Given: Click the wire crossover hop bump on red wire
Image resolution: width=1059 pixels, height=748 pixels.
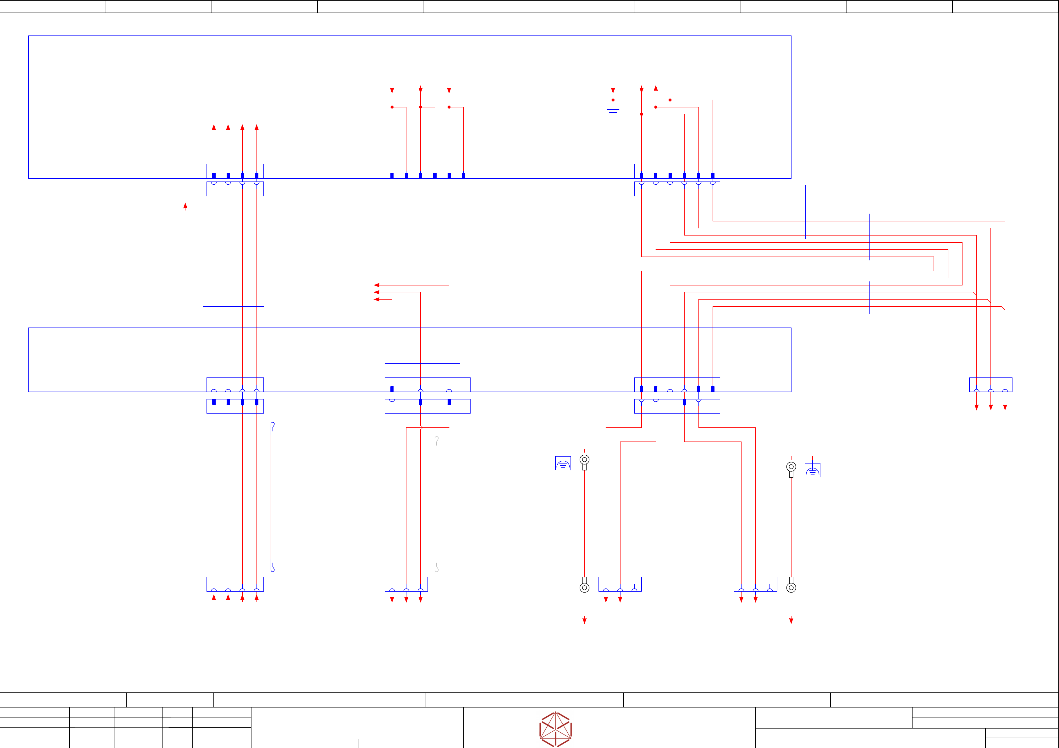Looking at the screenshot, I should (x=421, y=428).
